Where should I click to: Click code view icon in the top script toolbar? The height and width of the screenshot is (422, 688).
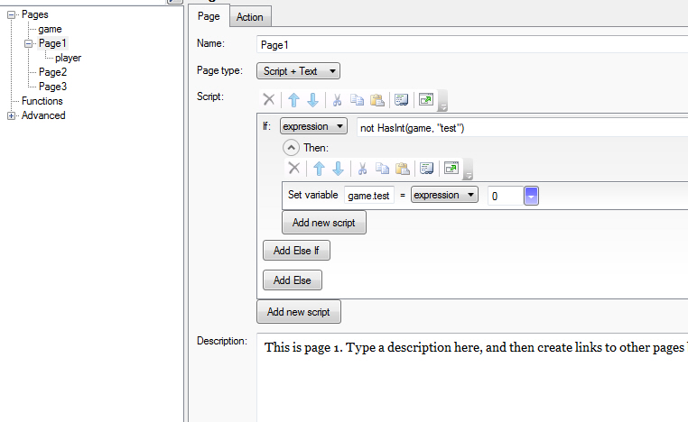coord(403,100)
